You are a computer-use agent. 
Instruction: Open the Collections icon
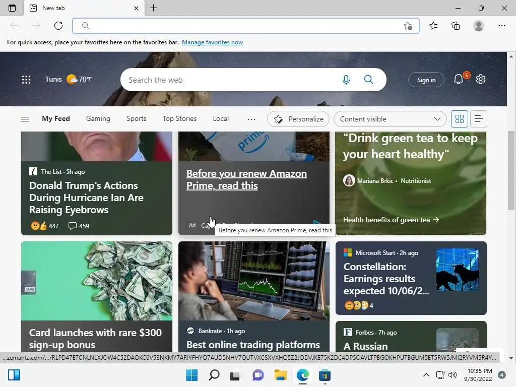tap(456, 26)
